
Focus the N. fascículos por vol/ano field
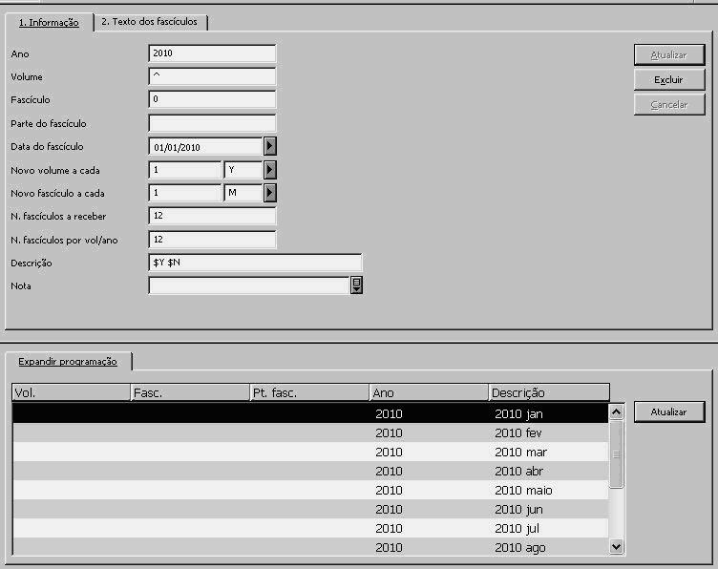tap(213, 240)
